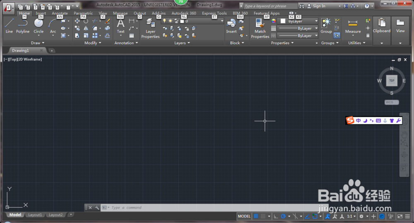Click the TOP face of ViewCube
The image size is (414, 223).
[392, 81]
